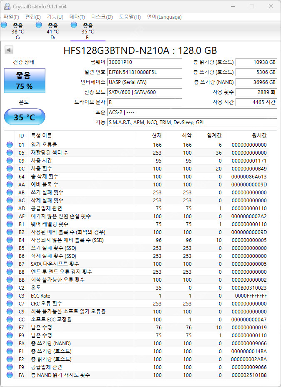Click status orb for disk E:
Image resolution: width=281 pixels, height=387 pixels.
(x=74, y=25)
